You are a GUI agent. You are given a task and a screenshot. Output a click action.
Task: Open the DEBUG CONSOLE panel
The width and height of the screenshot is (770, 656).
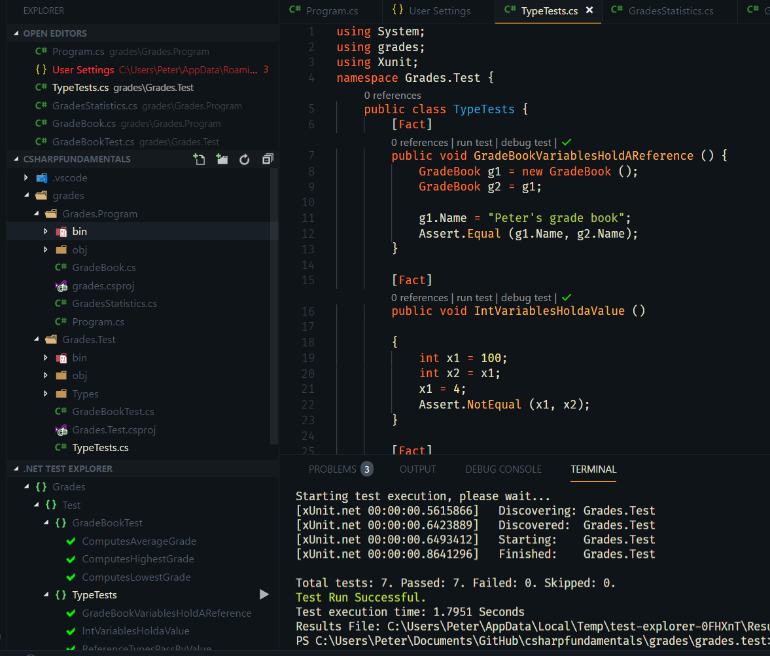(504, 469)
